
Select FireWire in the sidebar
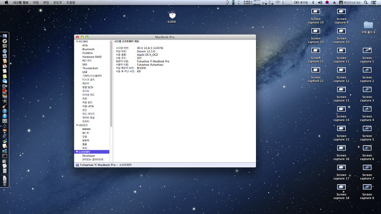tap(87, 53)
